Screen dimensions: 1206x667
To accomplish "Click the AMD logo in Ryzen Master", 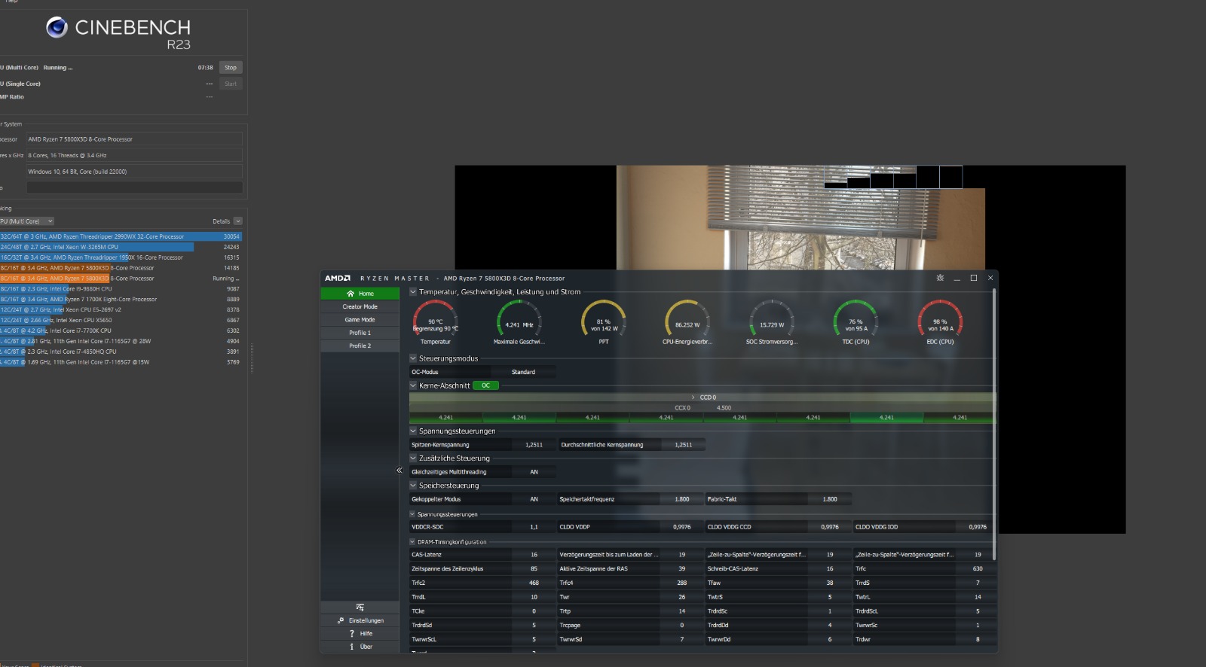I will click(337, 278).
